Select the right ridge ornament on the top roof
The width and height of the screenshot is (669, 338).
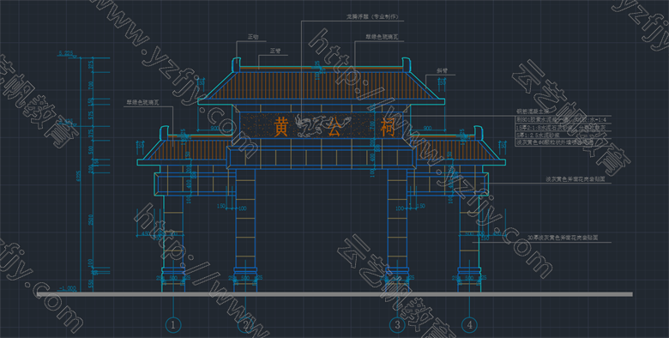tap(406, 65)
